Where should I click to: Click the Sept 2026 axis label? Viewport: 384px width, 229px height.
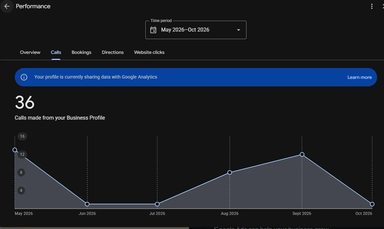click(302, 214)
